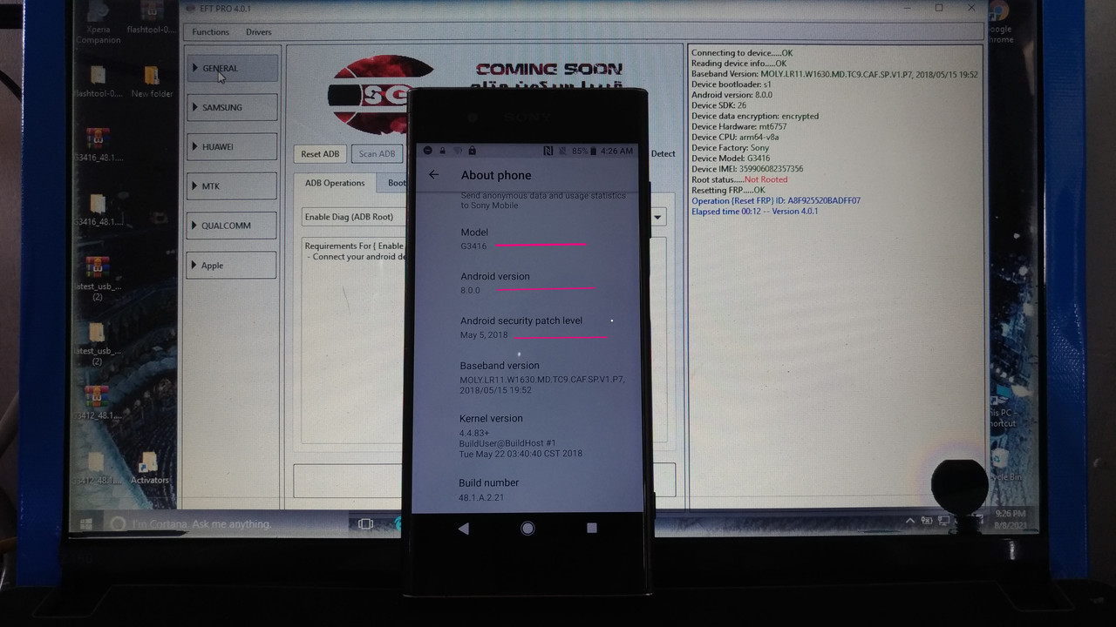The height and width of the screenshot is (627, 1116).
Task: Expand the HUAWEI section
Action: 232,146
